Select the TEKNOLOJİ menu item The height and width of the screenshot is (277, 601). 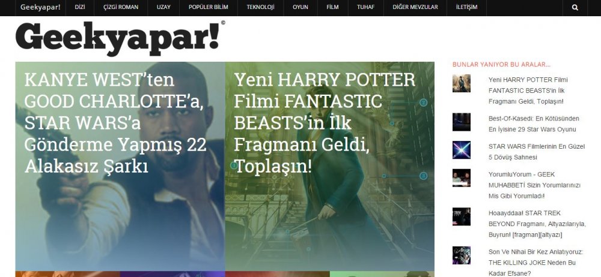point(261,7)
